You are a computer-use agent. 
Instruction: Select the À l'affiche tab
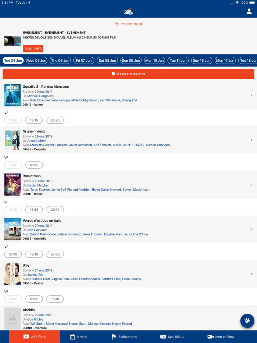35,337
